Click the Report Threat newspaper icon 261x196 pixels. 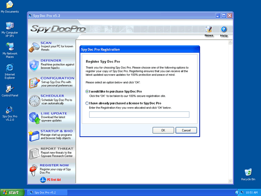pos(34,153)
